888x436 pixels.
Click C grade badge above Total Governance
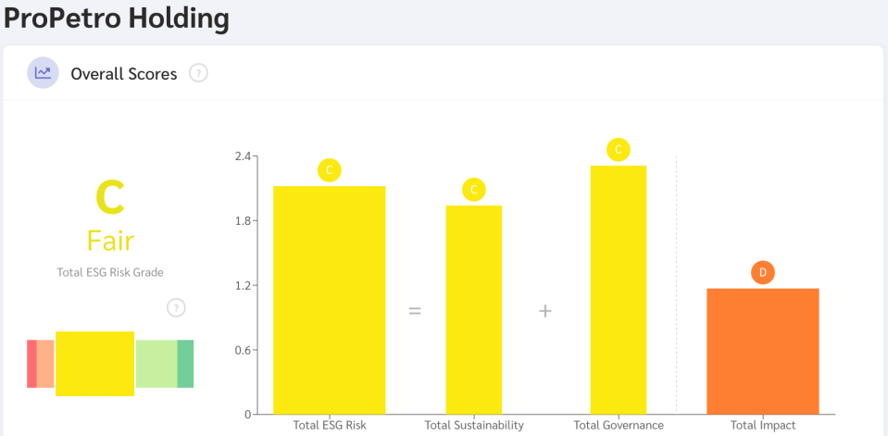click(x=619, y=149)
